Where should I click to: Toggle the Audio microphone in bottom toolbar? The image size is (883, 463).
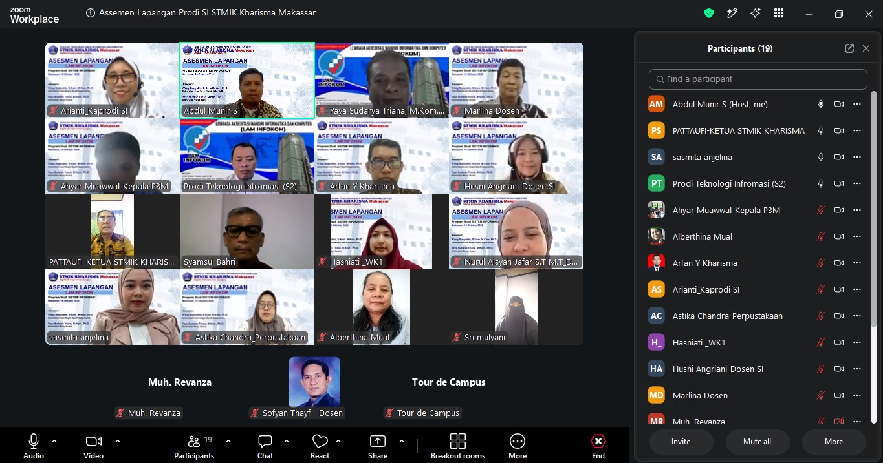coord(34,446)
